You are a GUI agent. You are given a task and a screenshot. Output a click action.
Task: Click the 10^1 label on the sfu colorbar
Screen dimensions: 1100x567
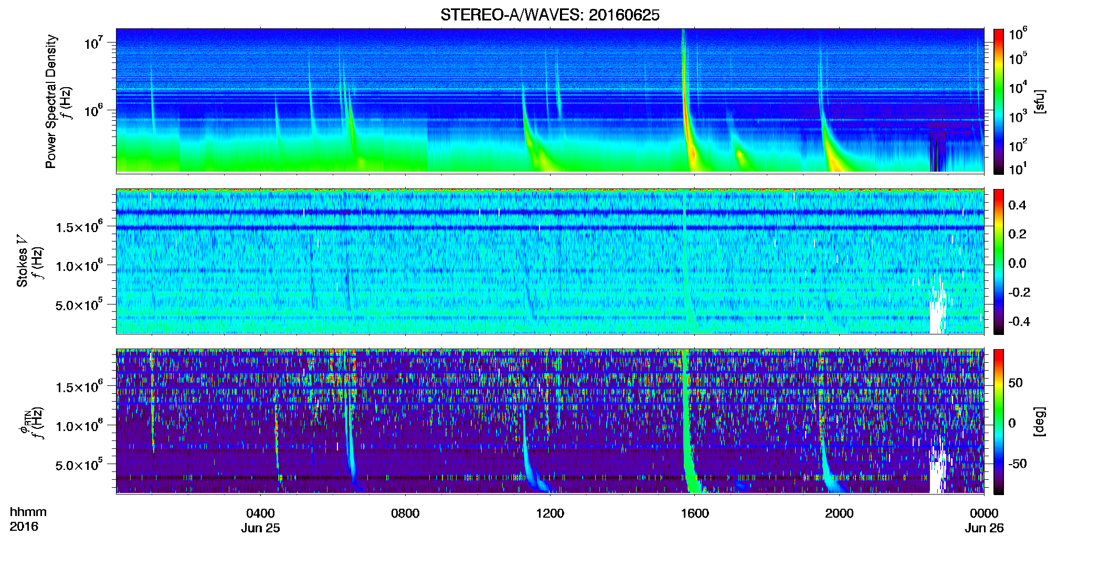[1019, 169]
